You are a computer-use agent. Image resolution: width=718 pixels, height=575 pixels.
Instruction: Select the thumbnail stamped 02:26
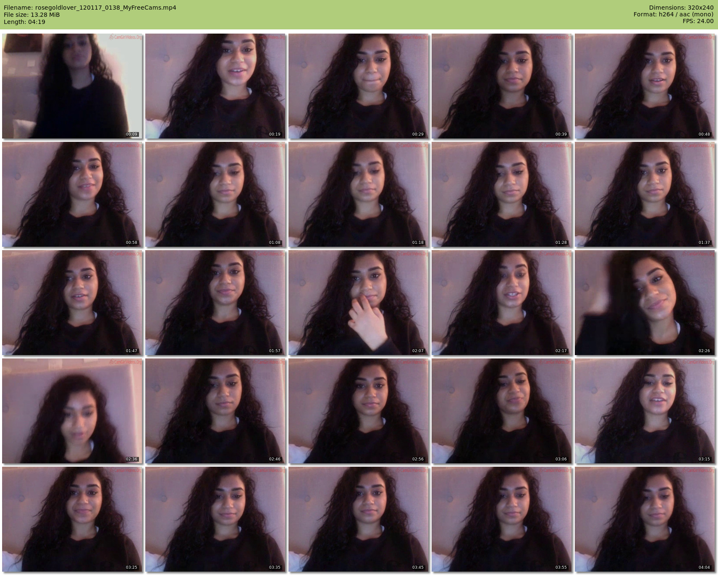click(x=645, y=303)
